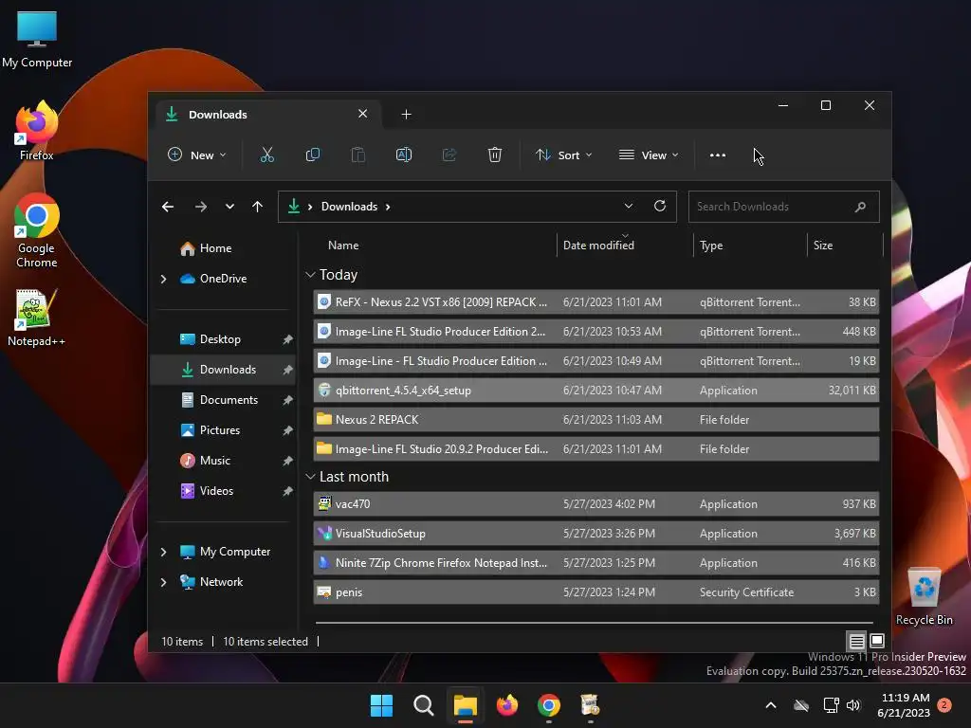971x728 pixels.
Task: Select the Nexus 2 REPACK folder
Action: [595, 420]
